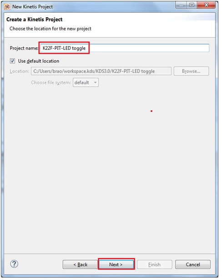Click the Kinetis app icon in title bar
This screenshot has width=222, height=280.
[7, 7]
